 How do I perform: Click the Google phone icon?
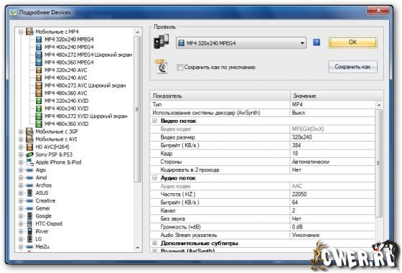29,216
